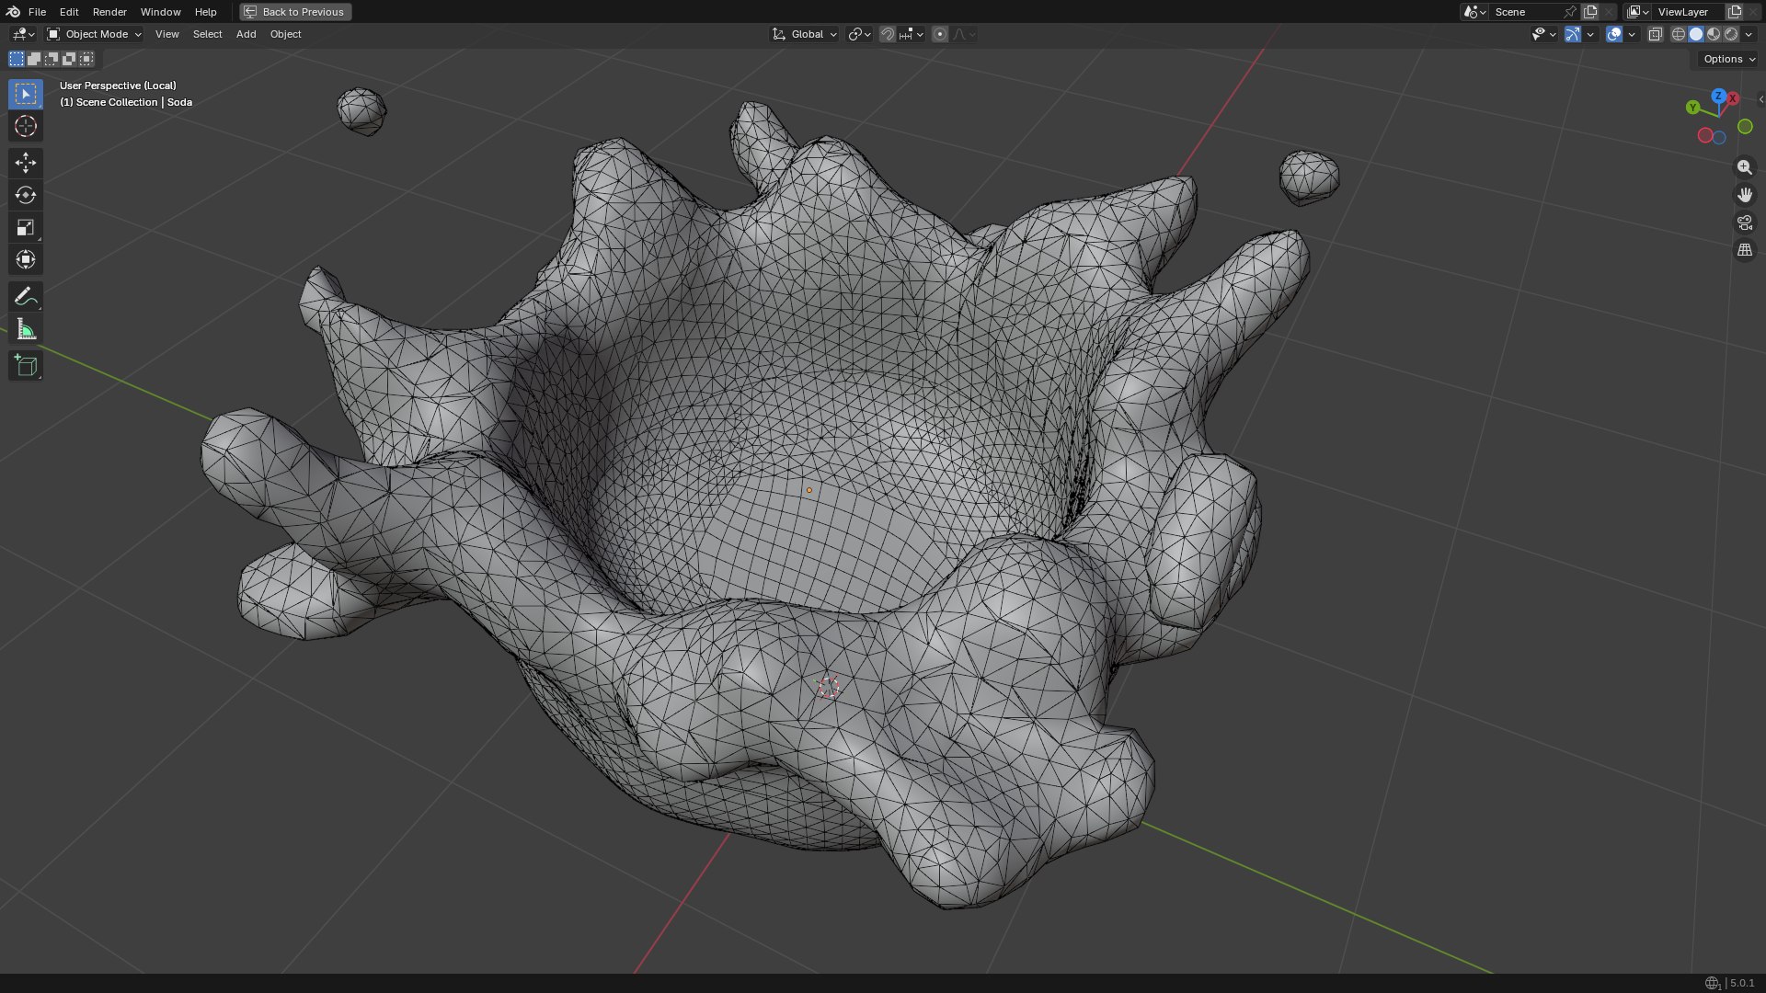The image size is (1766, 993).
Task: Toggle X-Ray mode
Action: pyautogui.click(x=1655, y=34)
